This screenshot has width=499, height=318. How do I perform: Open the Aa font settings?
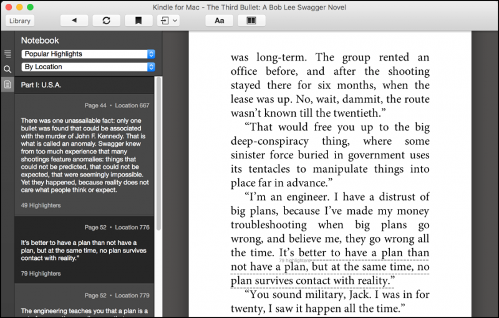(x=219, y=21)
